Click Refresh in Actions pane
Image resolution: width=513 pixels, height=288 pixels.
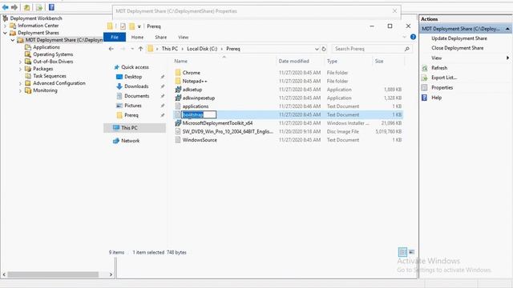coord(439,68)
